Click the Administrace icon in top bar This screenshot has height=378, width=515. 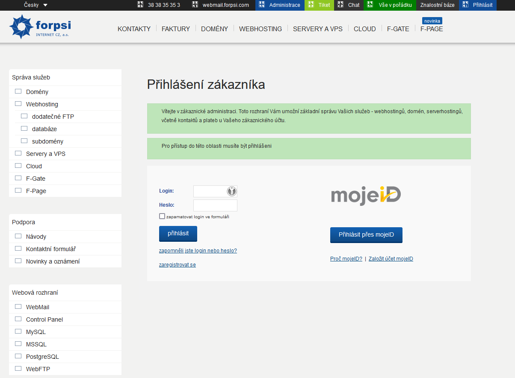click(261, 5)
